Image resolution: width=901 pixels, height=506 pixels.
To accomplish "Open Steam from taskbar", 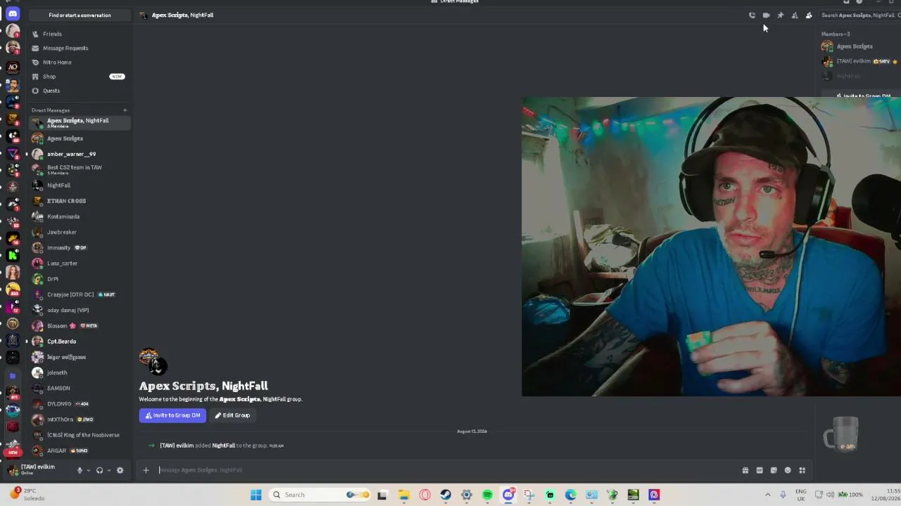I will coord(446,495).
